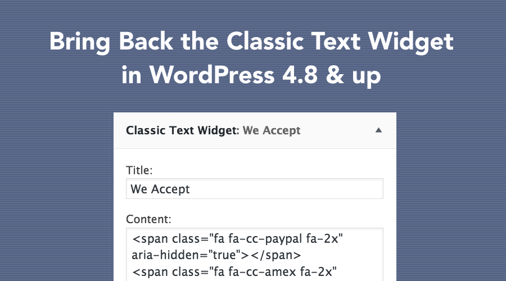Click the bold Classic Text Widget name
Image resolution: width=506 pixels, height=281 pixels.
182,130
